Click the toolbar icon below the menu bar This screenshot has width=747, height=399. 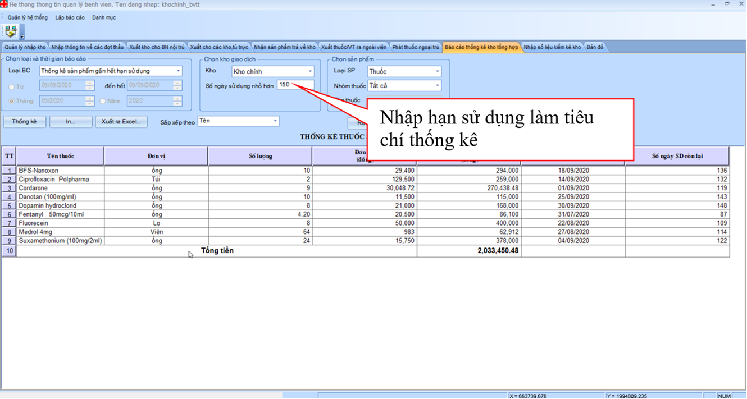point(11,31)
